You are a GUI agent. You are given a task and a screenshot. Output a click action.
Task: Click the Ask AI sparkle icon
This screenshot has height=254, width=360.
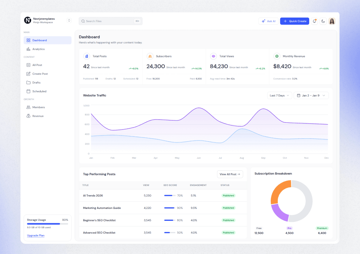tap(263, 21)
